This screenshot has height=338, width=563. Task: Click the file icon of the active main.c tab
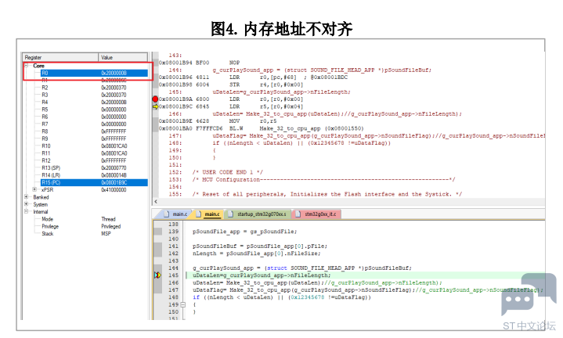click(199, 214)
